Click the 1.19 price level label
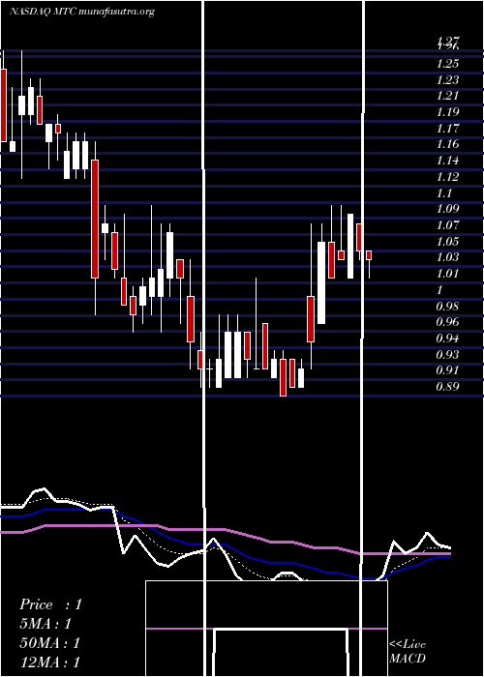This screenshot has height=677, width=484. (x=447, y=112)
